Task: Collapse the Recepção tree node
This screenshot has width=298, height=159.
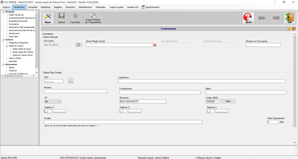Action: [x=3, y=12]
